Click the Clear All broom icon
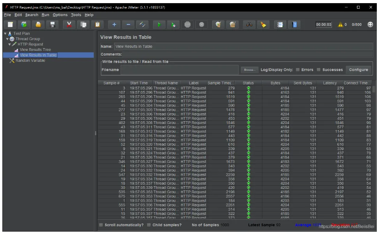The width and height of the screenshot is (378, 234). pos(232,24)
